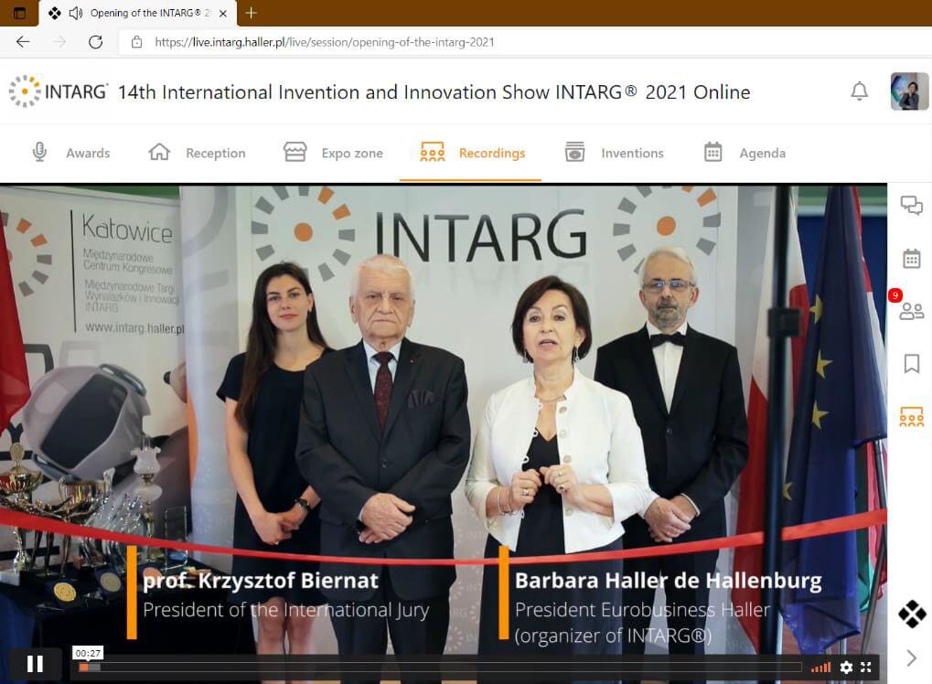Open the calendar panel in the right sidebar
932x684 pixels.
pyautogui.click(x=911, y=258)
